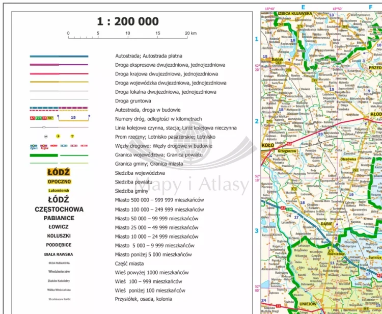Screen dimensions: 382x314
Task: Click the PODDĘBICE city sample label
Action: pyautogui.click(x=59, y=245)
